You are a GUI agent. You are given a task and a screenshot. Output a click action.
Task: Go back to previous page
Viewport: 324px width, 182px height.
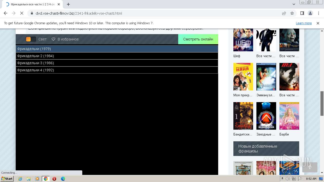tap(6, 13)
